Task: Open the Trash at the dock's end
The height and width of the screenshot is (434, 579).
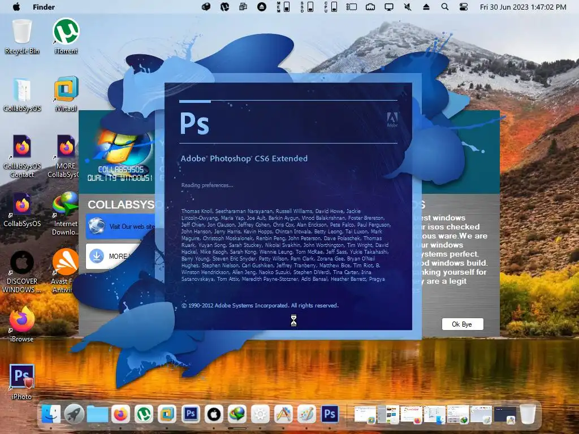Action: (x=528, y=414)
